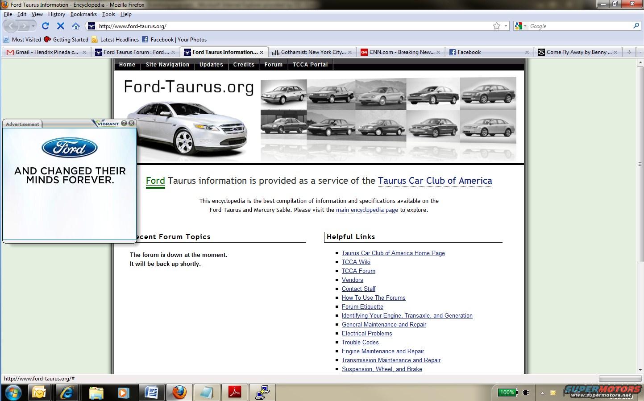Close the Ford advertisement popup

pyautogui.click(x=131, y=123)
